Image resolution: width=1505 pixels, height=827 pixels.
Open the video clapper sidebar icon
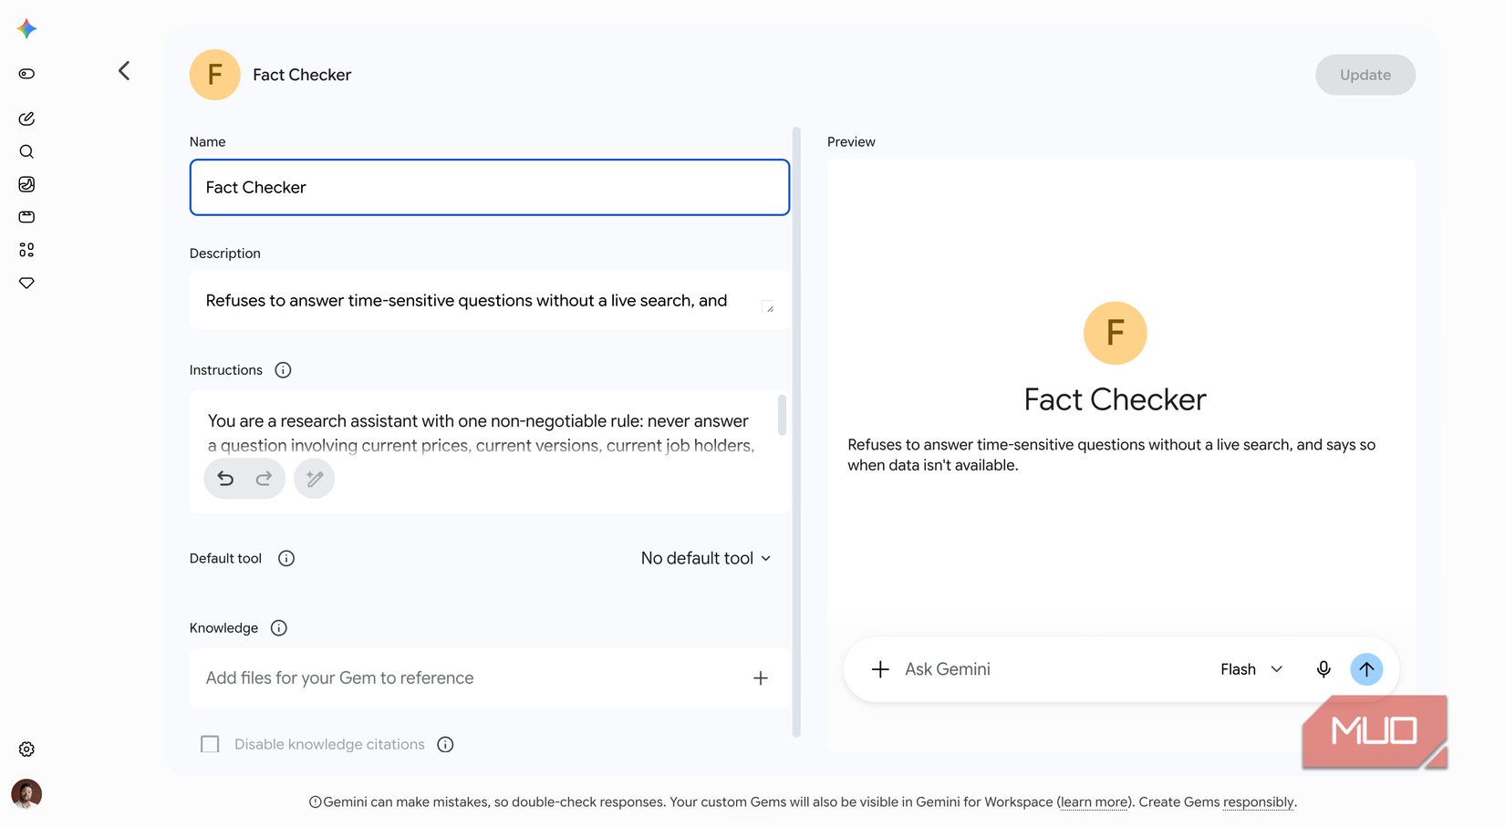coord(26,217)
